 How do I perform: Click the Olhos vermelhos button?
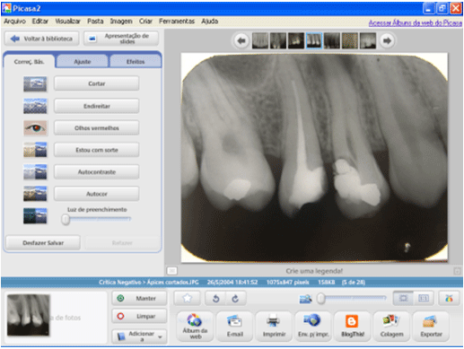(x=97, y=128)
